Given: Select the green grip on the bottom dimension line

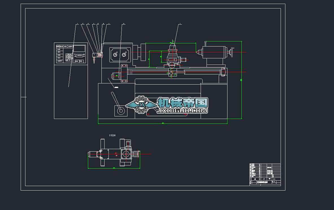Looking at the screenshot, I should [x=163, y=123].
